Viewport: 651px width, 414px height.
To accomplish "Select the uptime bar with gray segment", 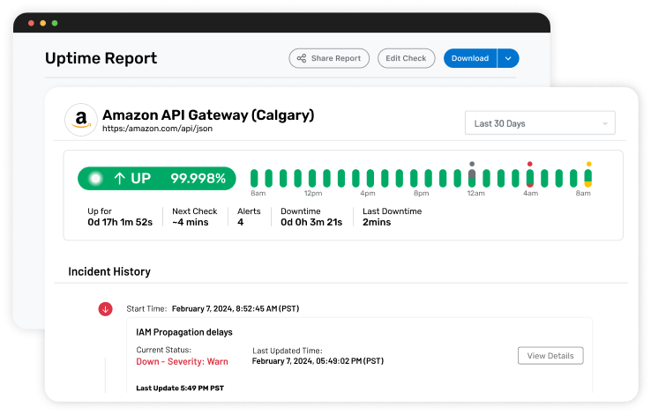I will coord(472,178).
